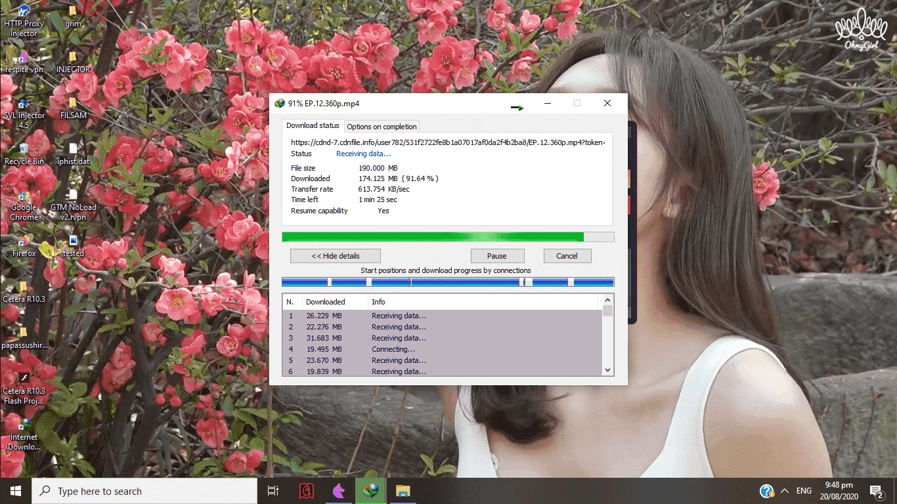Click the N. column header

(x=292, y=302)
